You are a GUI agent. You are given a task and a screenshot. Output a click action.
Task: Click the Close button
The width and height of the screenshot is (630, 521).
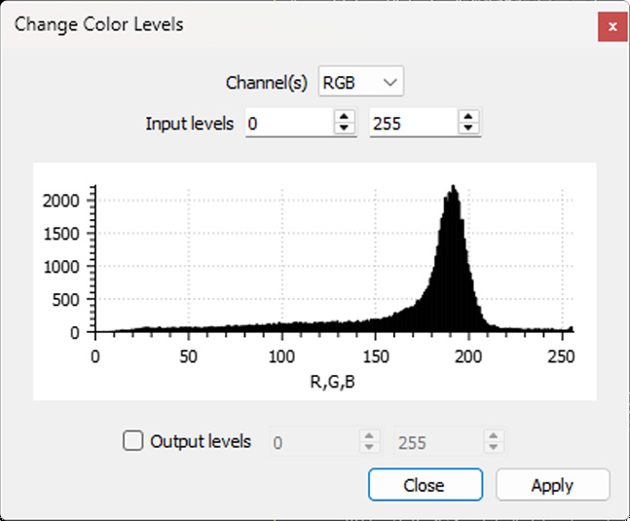[x=425, y=485]
